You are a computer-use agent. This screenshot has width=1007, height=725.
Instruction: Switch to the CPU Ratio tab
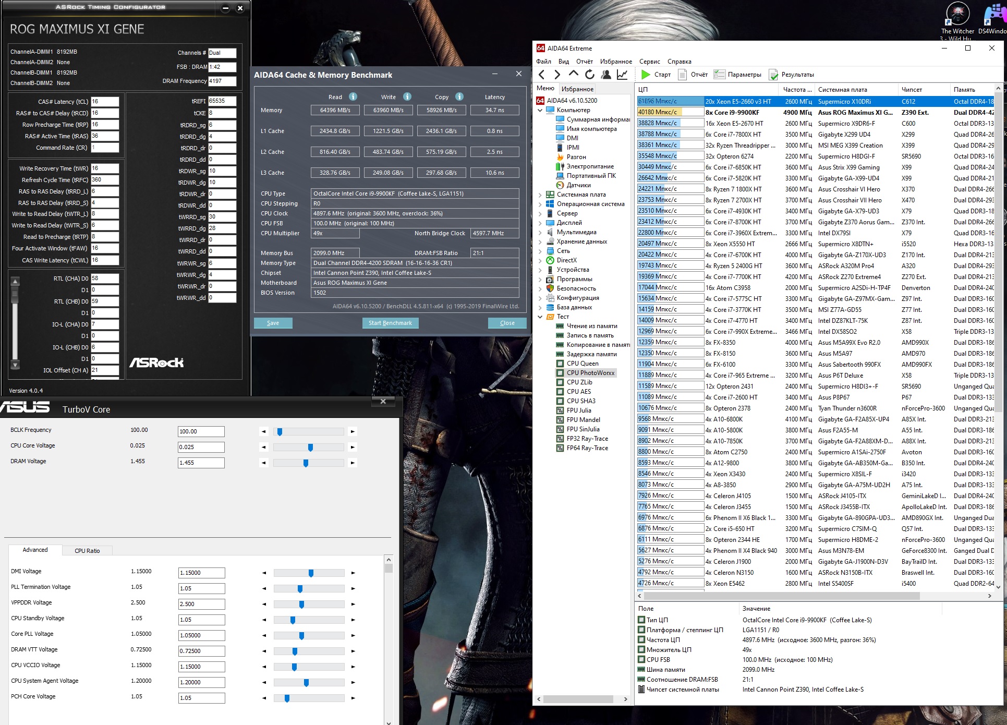[x=87, y=551]
